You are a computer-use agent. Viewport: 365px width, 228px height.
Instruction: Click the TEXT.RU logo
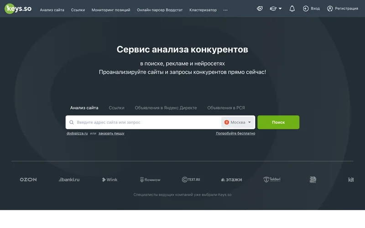tap(191, 180)
